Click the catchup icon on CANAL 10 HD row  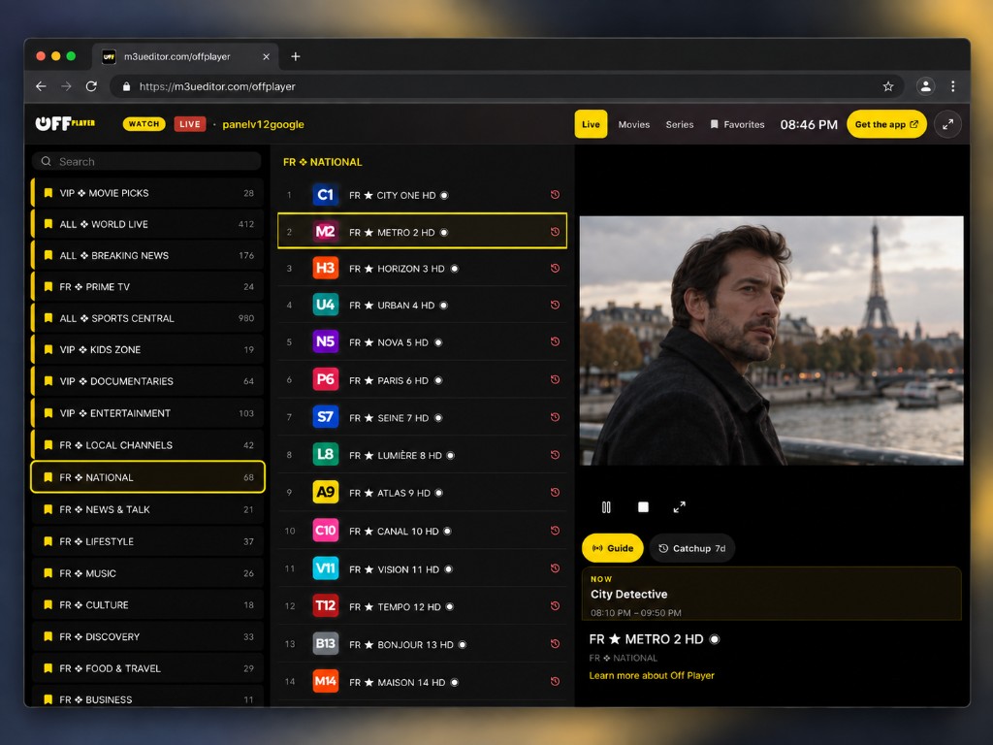point(555,531)
